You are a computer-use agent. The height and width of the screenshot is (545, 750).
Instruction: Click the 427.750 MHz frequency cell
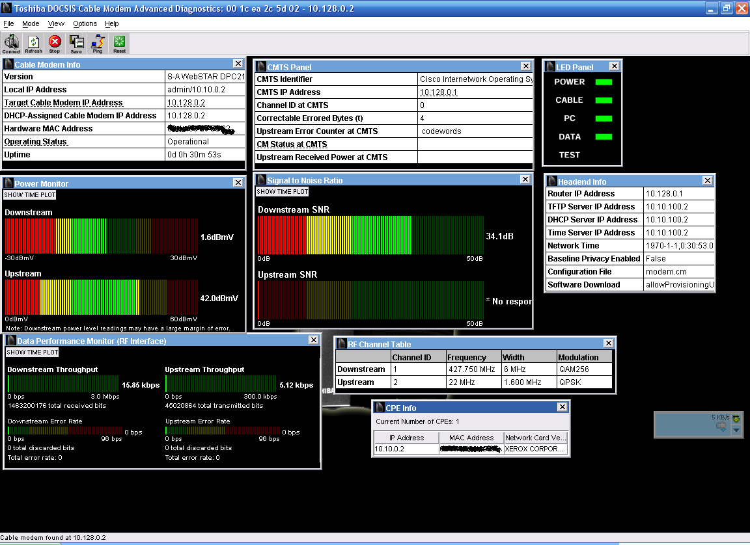(x=473, y=369)
